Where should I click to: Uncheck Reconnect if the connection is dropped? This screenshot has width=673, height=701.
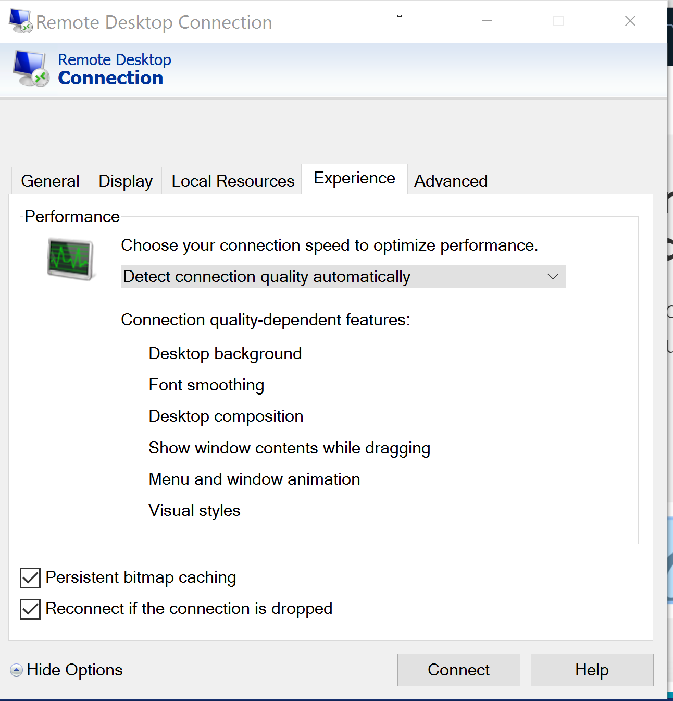pyautogui.click(x=30, y=609)
